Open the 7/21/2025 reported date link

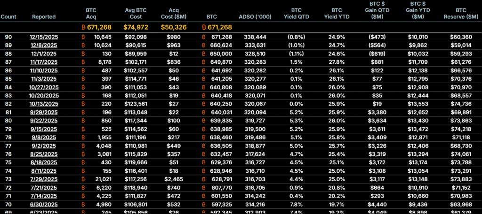[44, 187]
